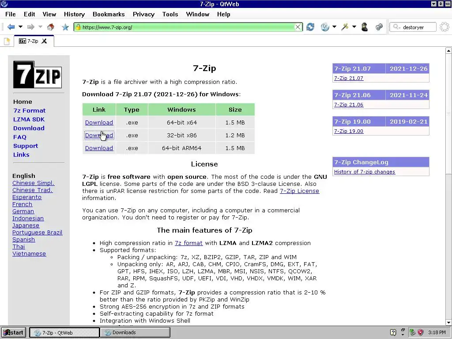452x339 pixels.
Task: Expand dropdown next to QtWeb globe icon
Action: 335,27
